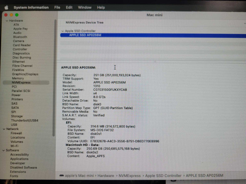Select NVMExpress in the sidebar

pos(26,82)
